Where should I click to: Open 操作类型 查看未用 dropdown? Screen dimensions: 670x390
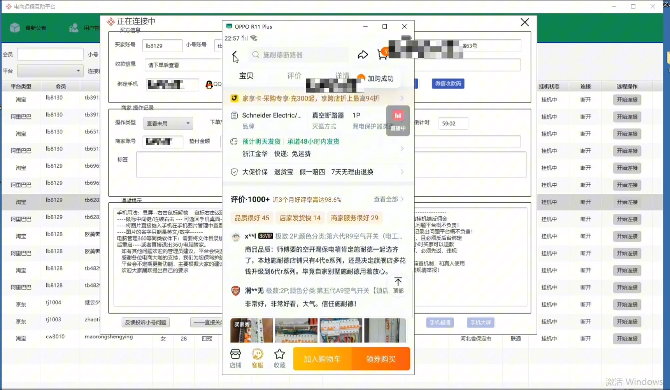pos(168,123)
